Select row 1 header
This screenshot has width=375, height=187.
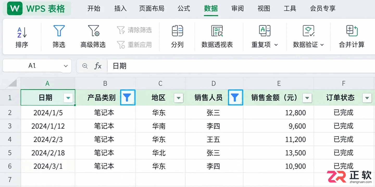10,98
